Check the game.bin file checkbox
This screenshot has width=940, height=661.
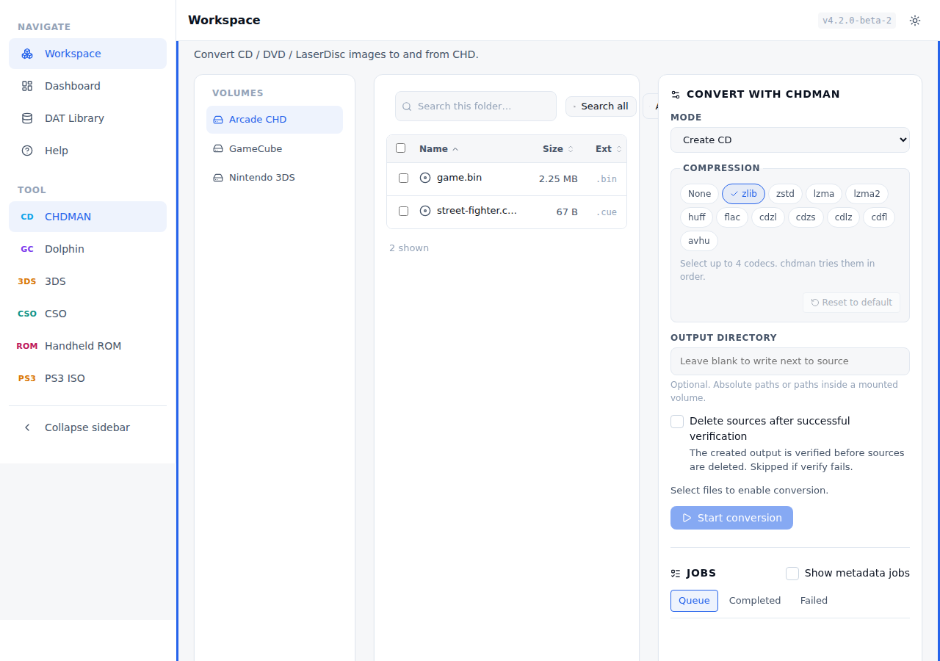click(x=403, y=178)
